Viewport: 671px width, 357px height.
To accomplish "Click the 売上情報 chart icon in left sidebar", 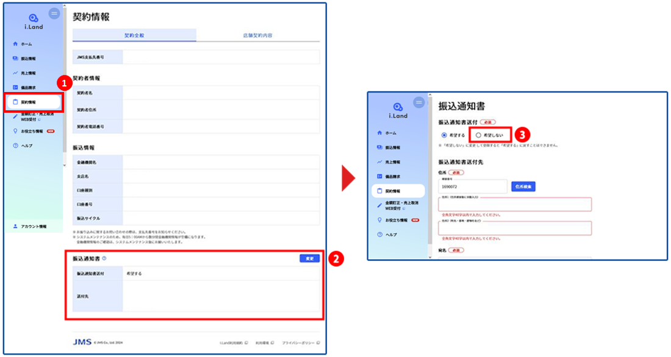I will click(16, 73).
